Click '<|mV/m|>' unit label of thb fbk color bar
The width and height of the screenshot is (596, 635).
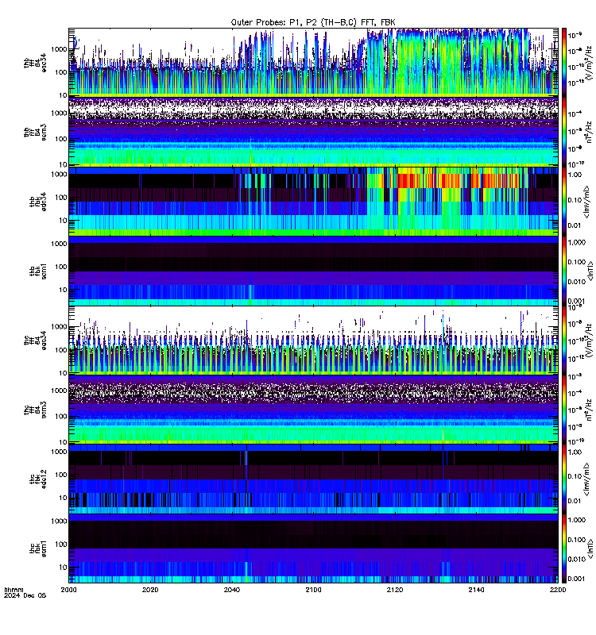point(586,202)
